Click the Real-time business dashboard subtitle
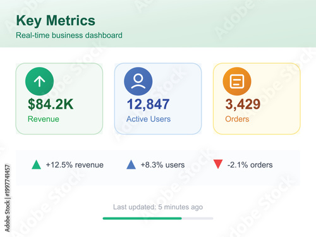The height and width of the screenshot is (237, 316). pos(69,35)
